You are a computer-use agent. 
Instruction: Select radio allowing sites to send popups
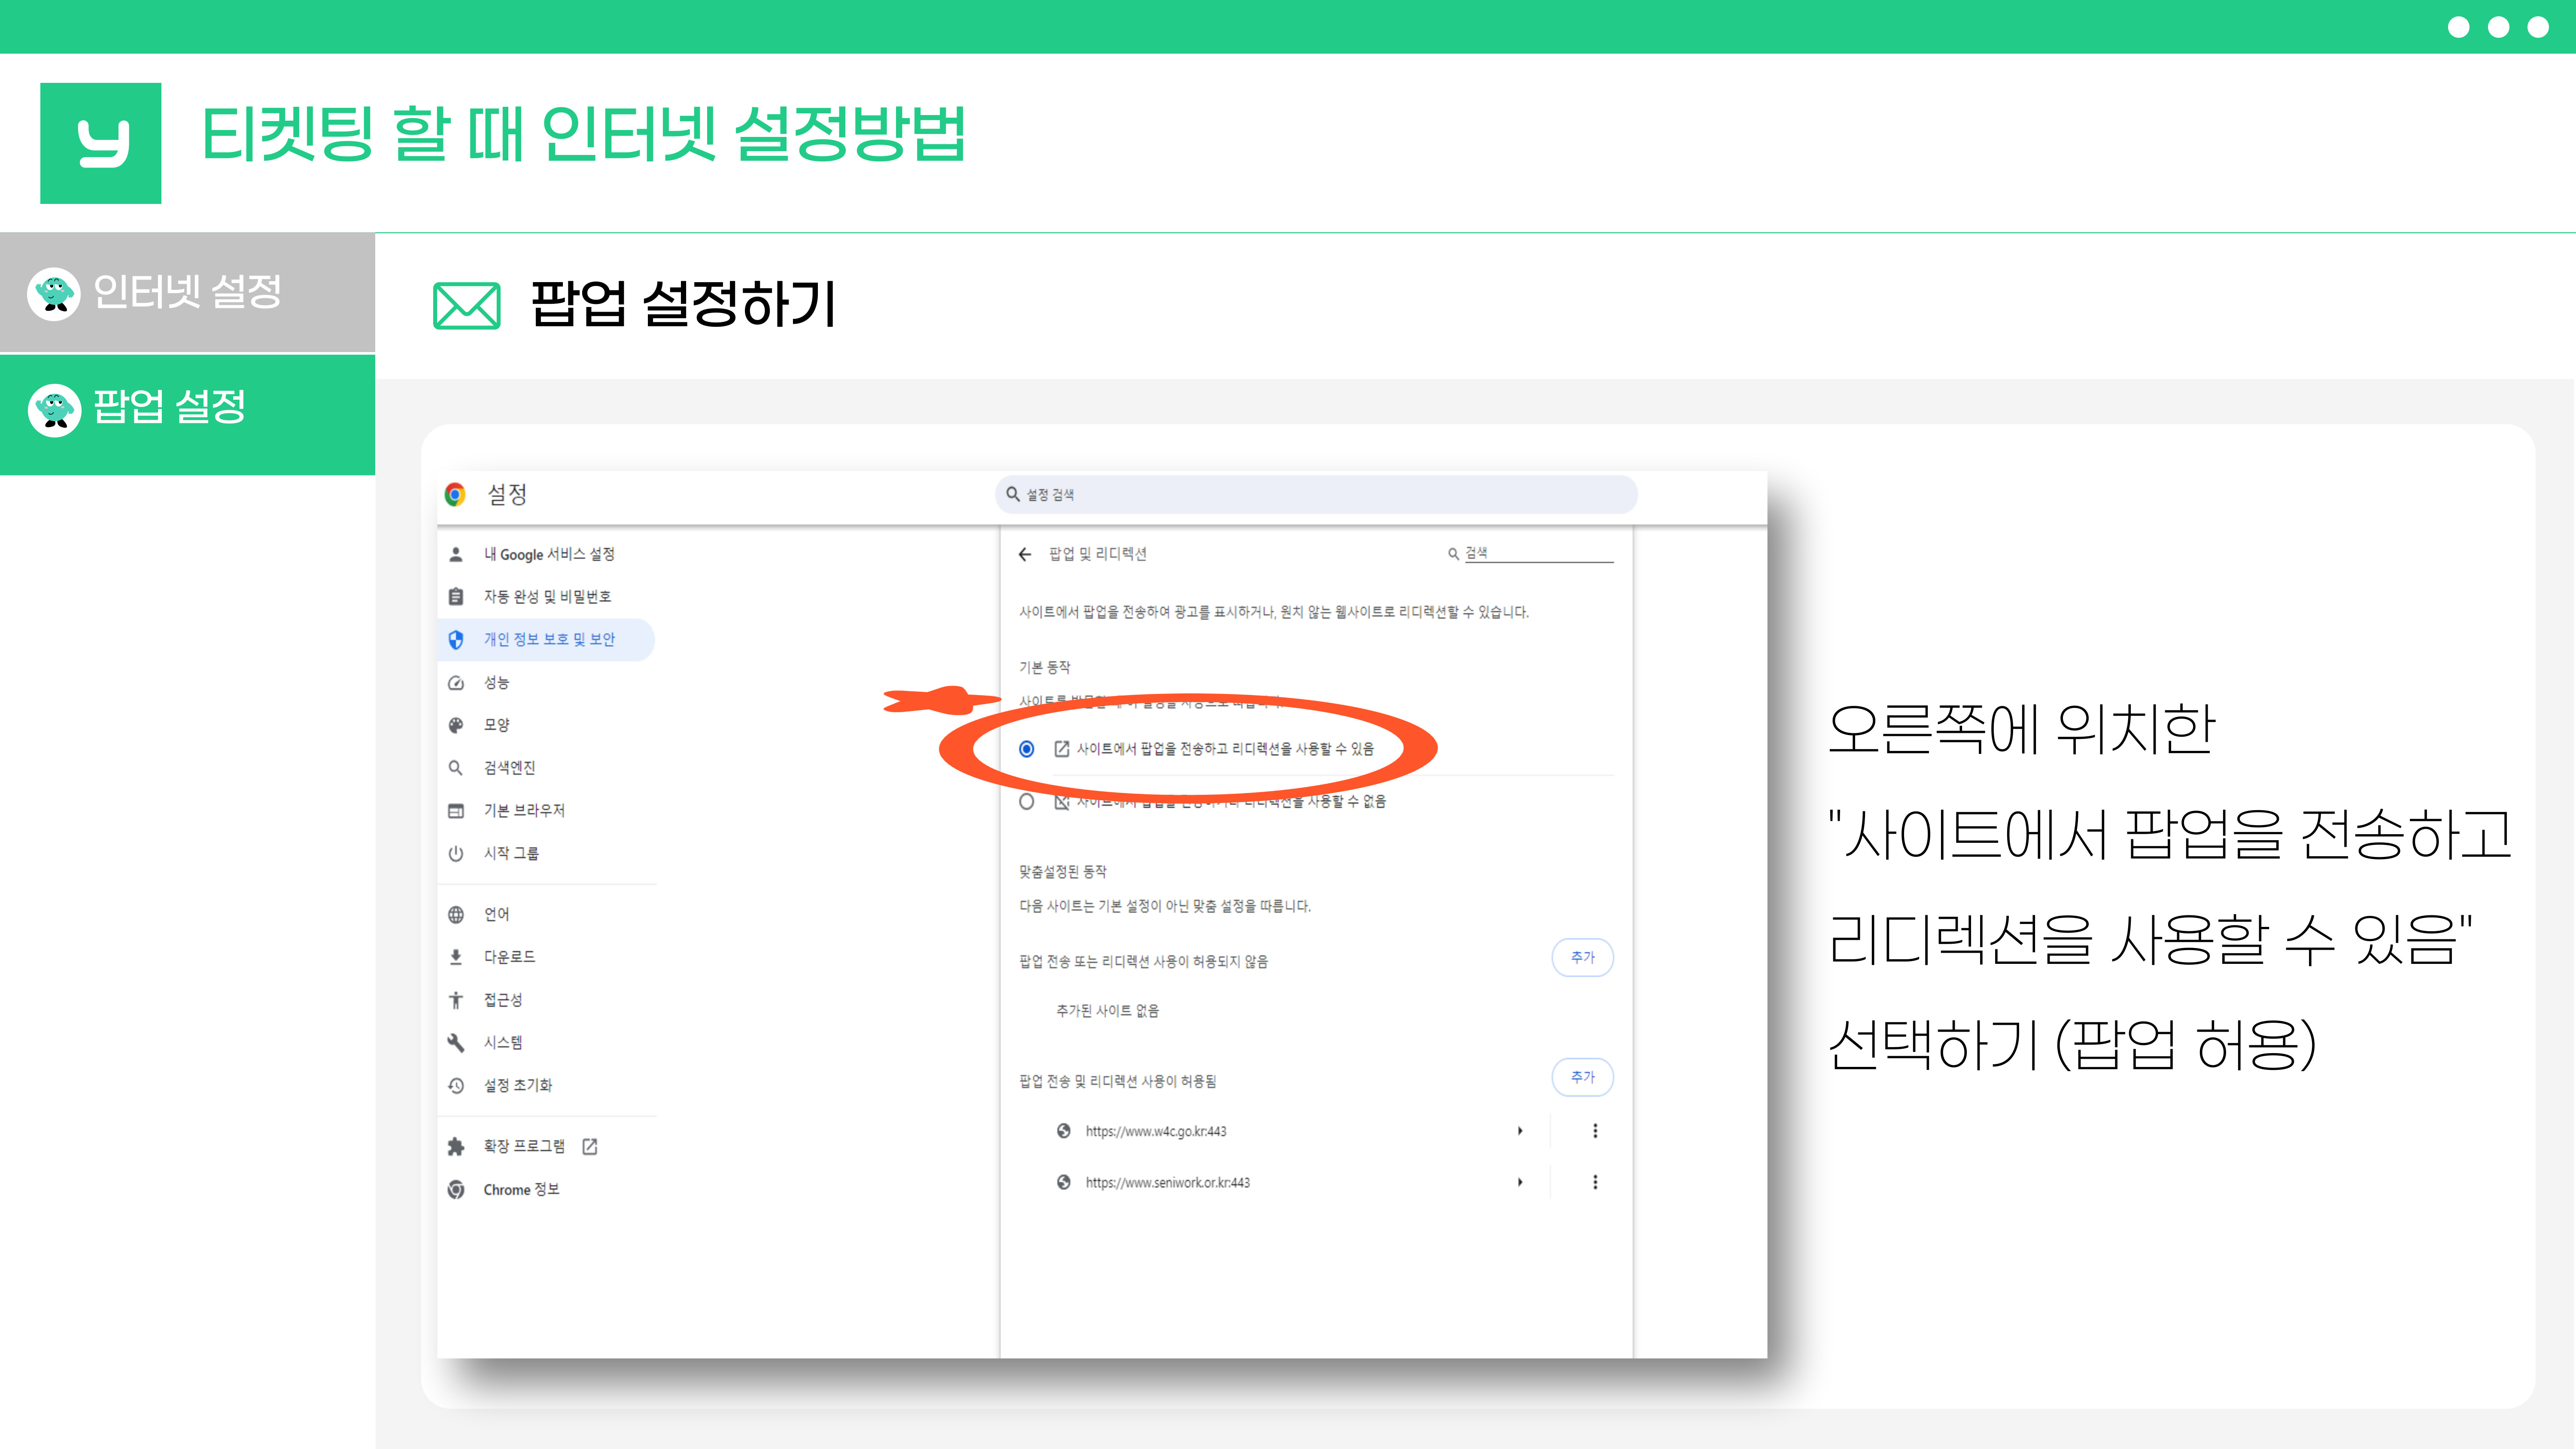[1026, 749]
